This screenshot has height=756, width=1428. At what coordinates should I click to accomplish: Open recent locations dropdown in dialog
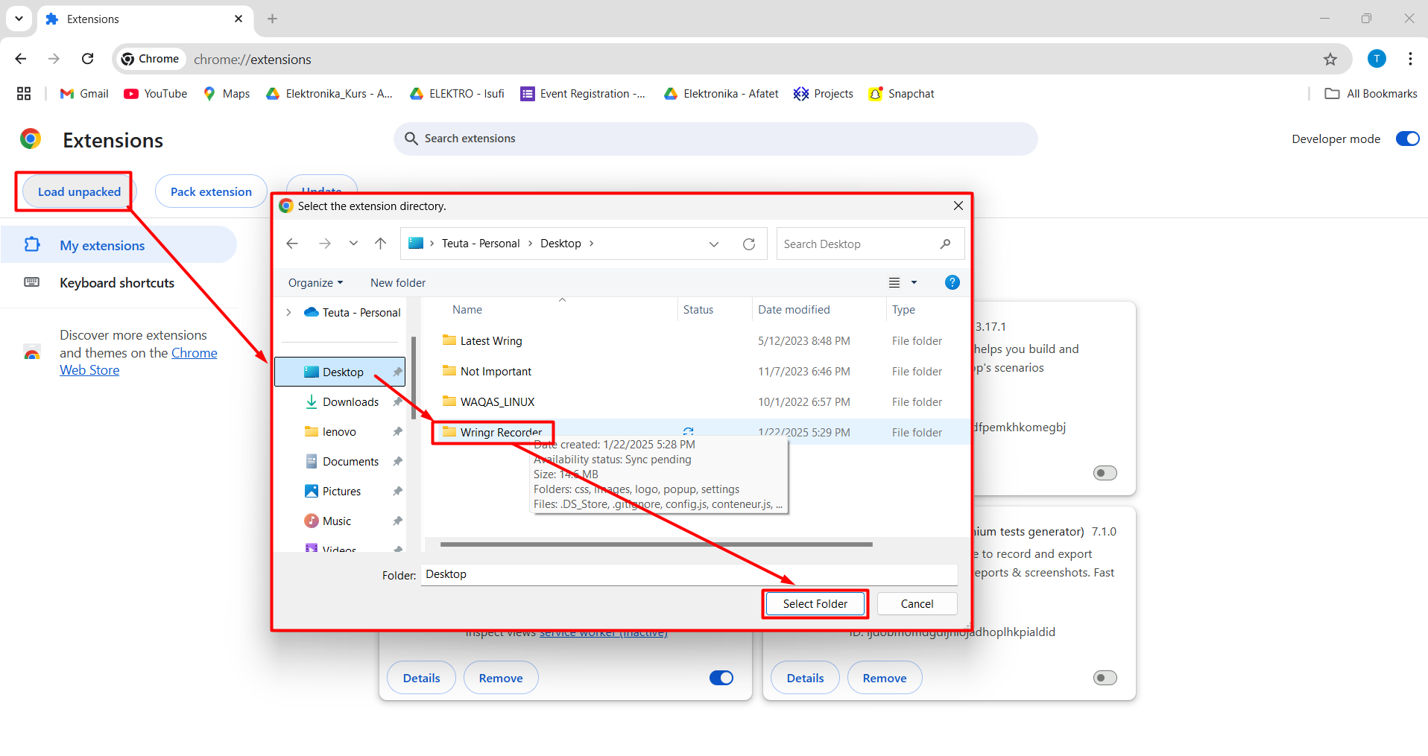(353, 244)
